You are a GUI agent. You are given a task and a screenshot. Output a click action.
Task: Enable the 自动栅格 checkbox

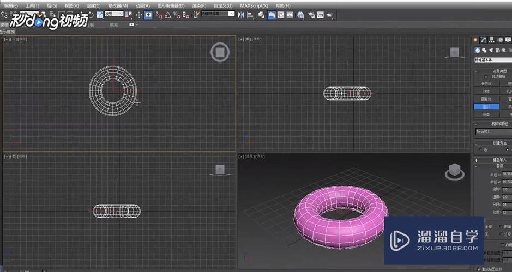[486, 77]
